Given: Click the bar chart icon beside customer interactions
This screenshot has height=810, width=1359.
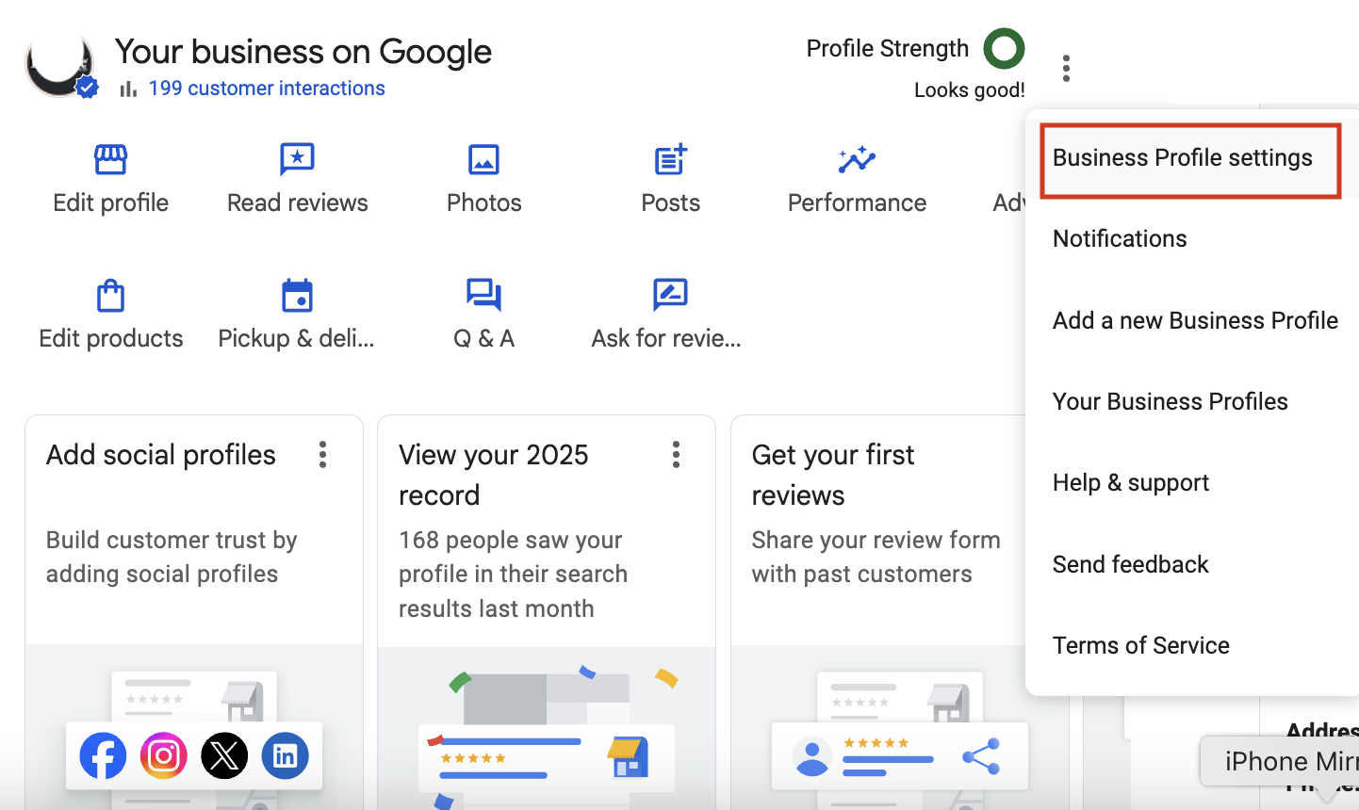Looking at the screenshot, I should pyautogui.click(x=128, y=89).
